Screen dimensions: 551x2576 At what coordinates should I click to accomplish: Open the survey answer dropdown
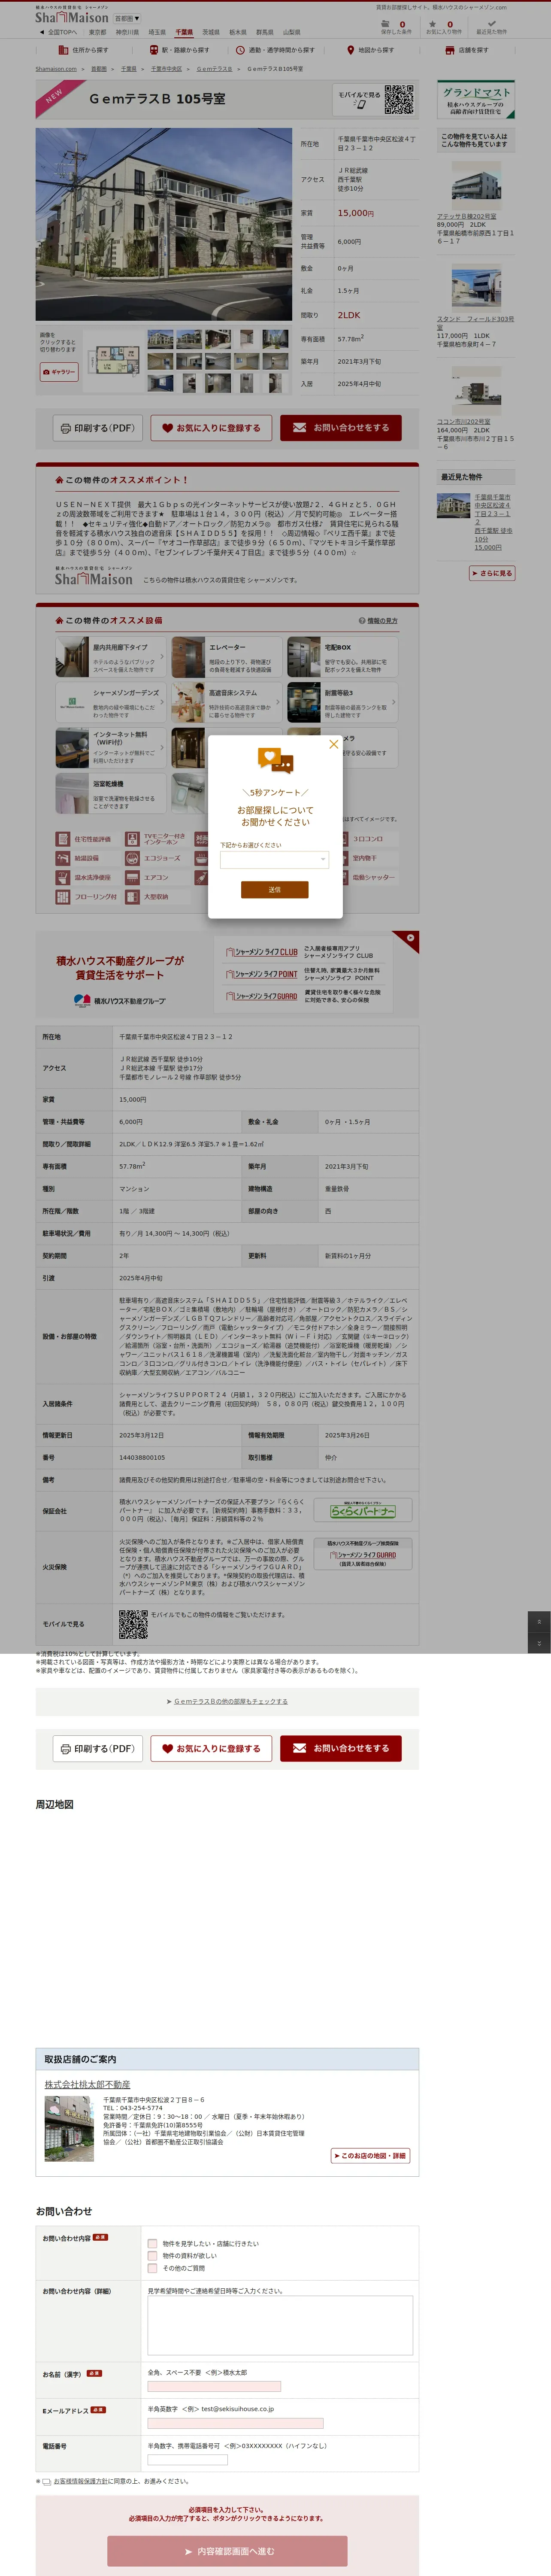[x=275, y=859]
